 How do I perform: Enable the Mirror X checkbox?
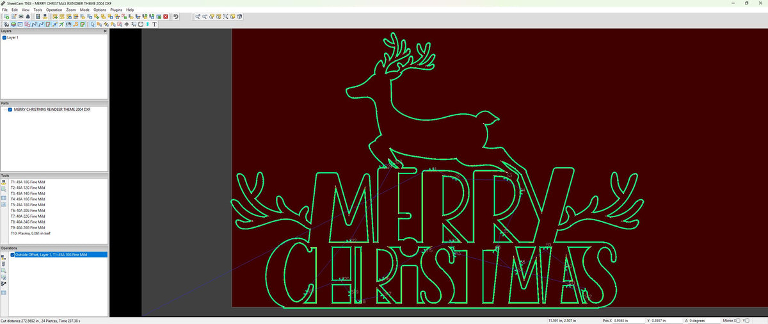tap(737, 320)
